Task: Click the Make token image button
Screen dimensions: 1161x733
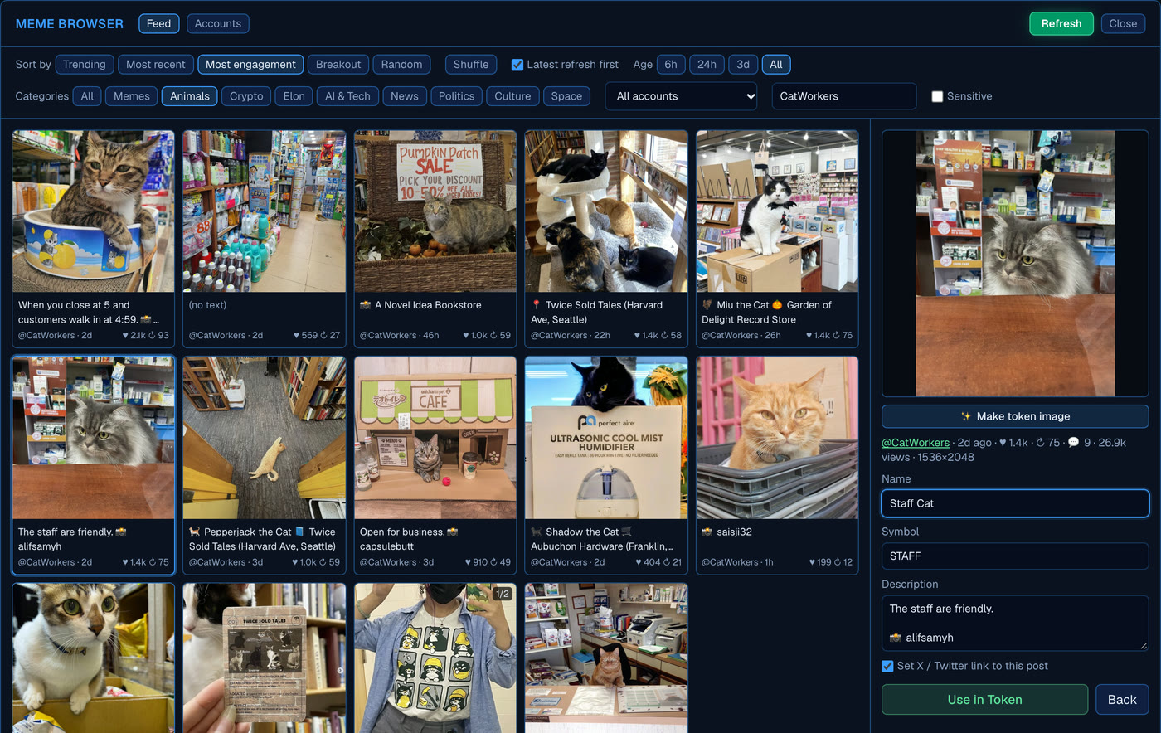Action: coord(1015,416)
